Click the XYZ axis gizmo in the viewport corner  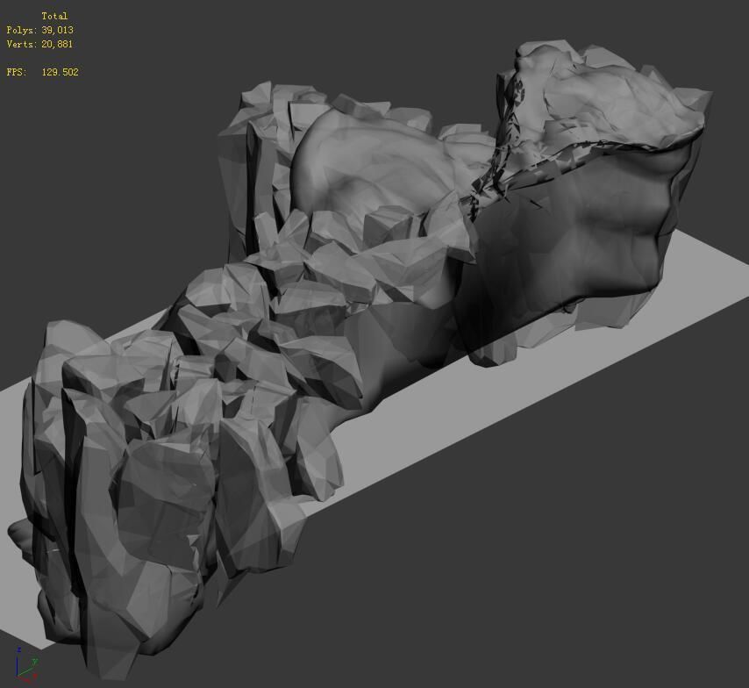coord(25,664)
